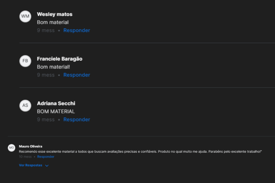
Task: Reply to Wesley matos's comment
Action: pos(77,30)
